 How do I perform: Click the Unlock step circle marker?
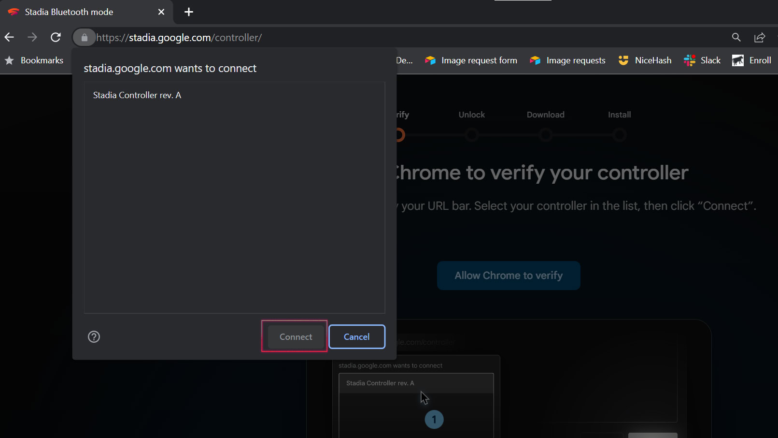(472, 135)
